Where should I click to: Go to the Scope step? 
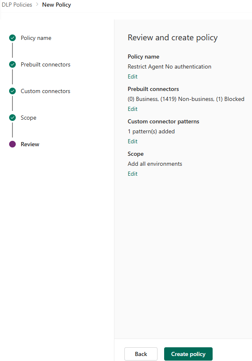tap(29, 118)
